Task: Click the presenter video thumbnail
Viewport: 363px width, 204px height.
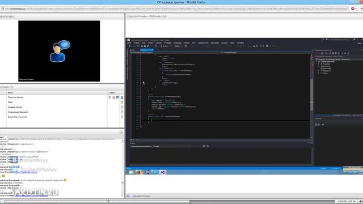Action: 59,51
